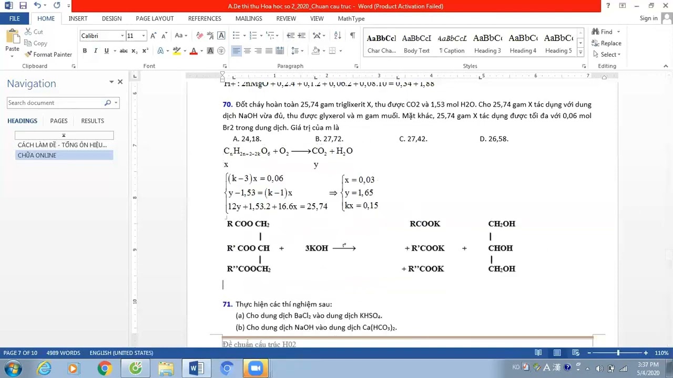Apply text highlight color
The image size is (673, 378).
[177, 51]
